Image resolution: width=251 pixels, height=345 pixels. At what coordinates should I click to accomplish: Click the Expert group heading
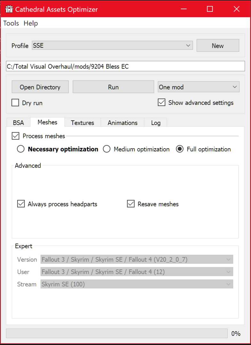coord(24,246)
